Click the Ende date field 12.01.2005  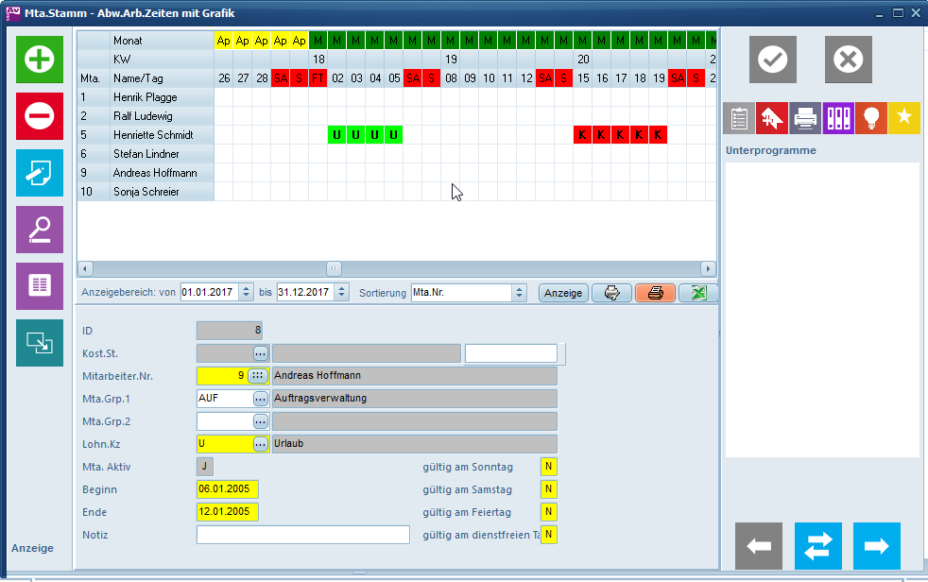coord(227,512)
